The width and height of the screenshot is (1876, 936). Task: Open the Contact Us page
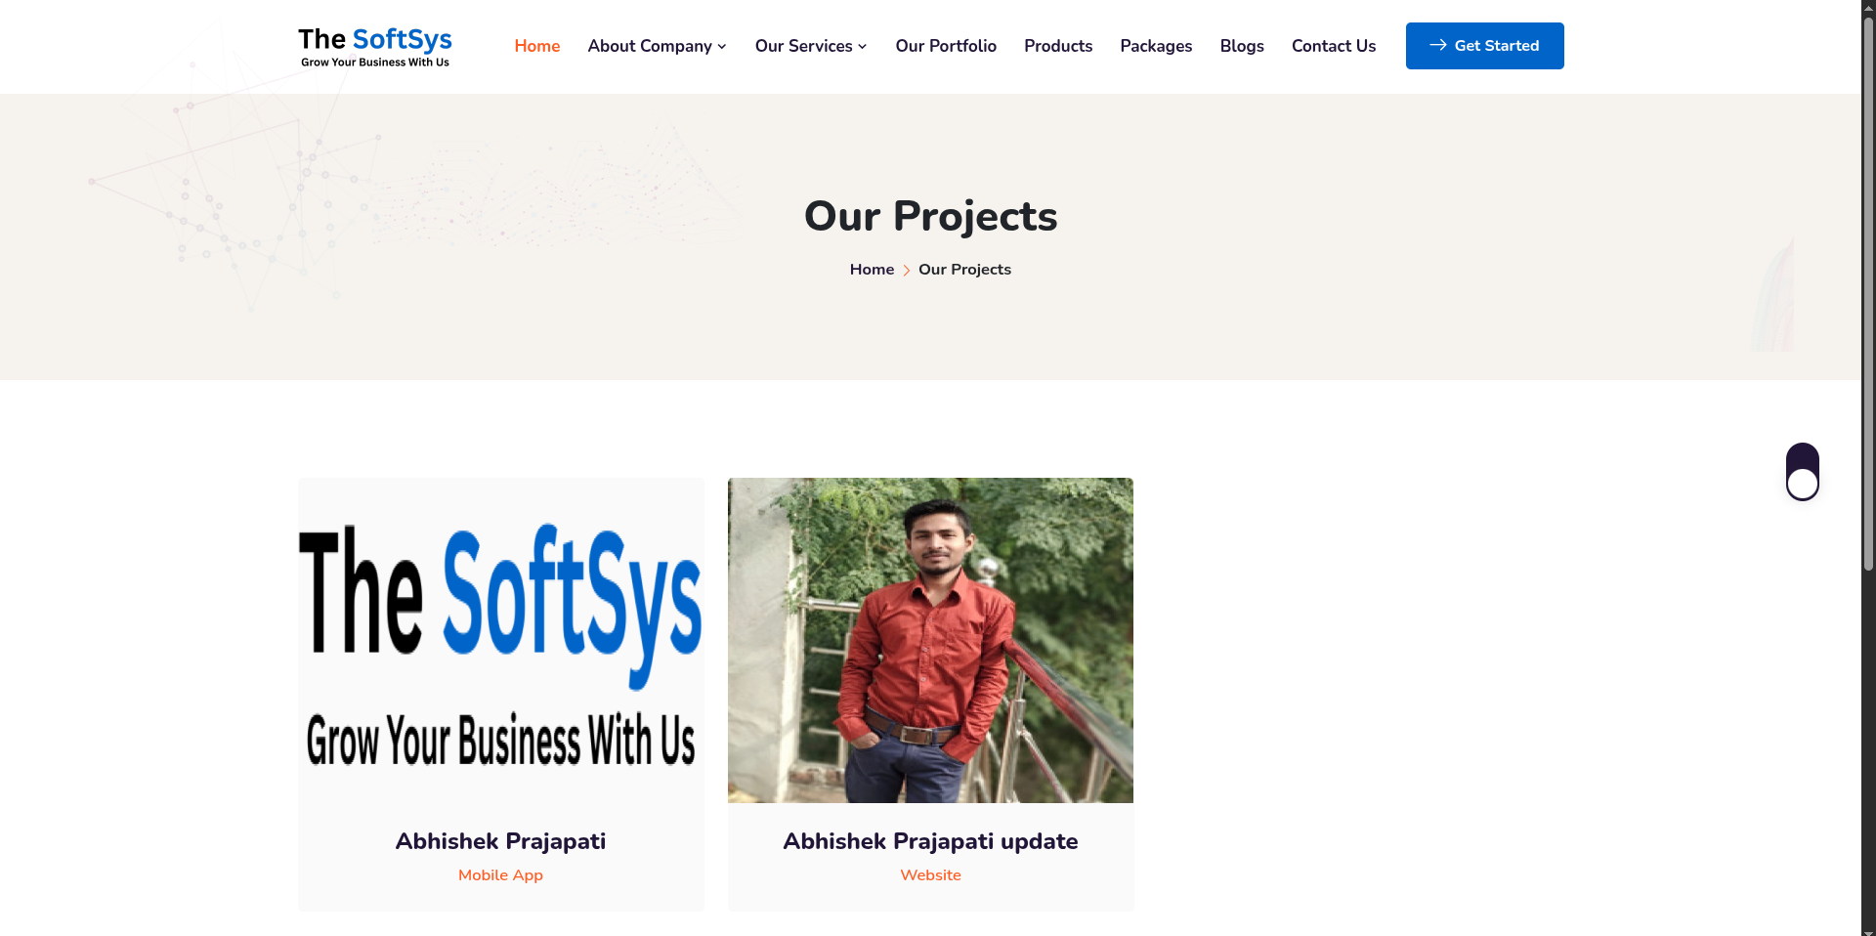tap(1334, 46)
